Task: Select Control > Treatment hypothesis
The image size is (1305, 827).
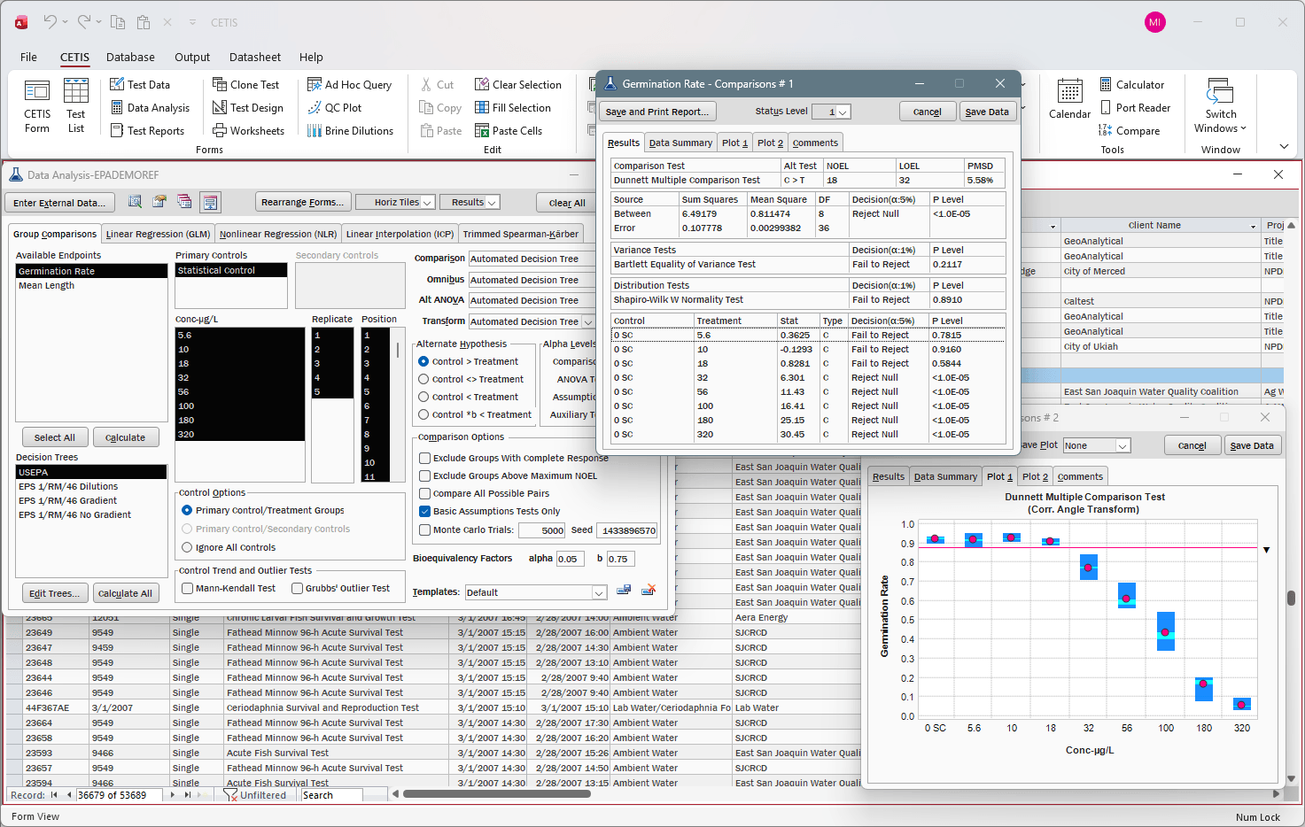Action: click(x=423, y=361)
